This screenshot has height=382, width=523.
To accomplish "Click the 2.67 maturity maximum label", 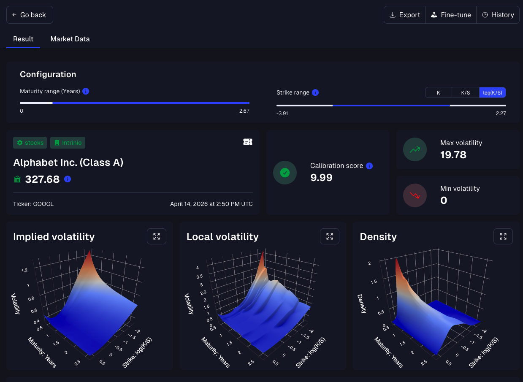I will click(244, 111).
